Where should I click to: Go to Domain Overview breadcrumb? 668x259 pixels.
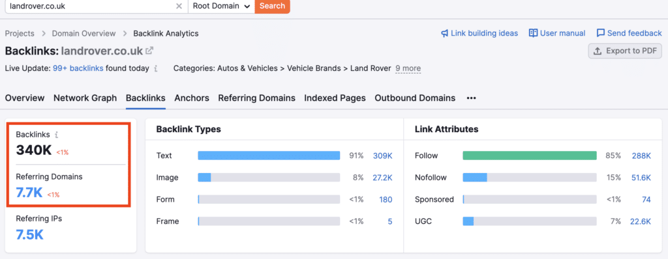tap(84, 33)
